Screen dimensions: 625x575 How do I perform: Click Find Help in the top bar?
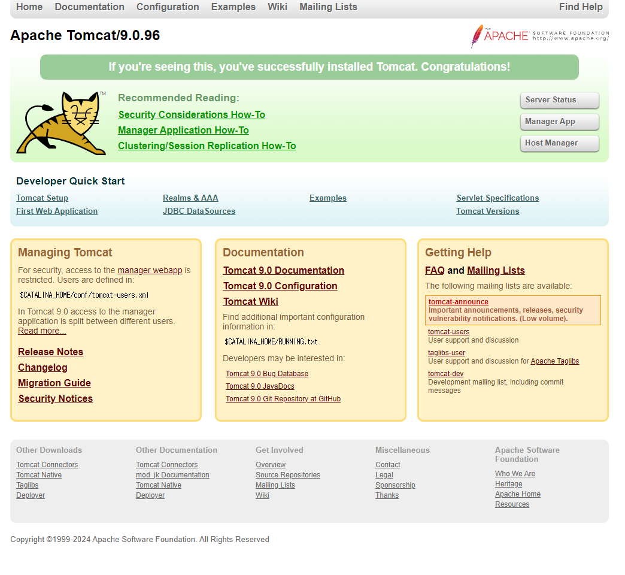[x=580, y=7]
